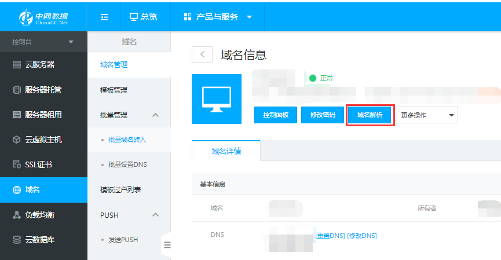This screenshot has height=260, width=501.
Task: Open the 更多操作 dropdown
Action: (426, 115)
